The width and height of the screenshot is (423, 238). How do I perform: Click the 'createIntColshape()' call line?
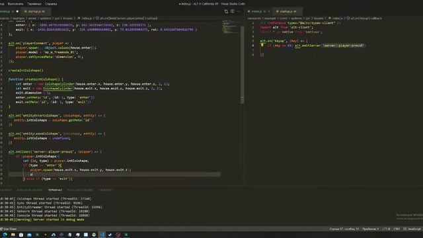click(26, 70)
